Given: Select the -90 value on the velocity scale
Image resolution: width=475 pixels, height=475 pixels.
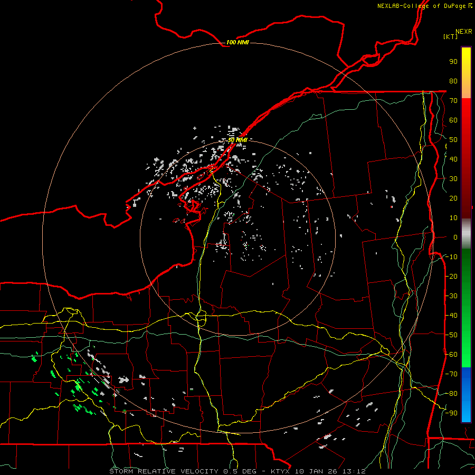Looking at the screenshot, I should tap(451, 413).
